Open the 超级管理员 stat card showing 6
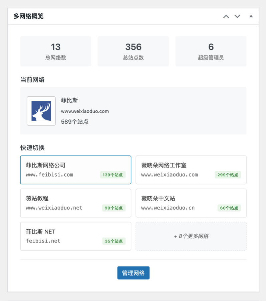Screen dimensions: 266x301 (211, 51)
